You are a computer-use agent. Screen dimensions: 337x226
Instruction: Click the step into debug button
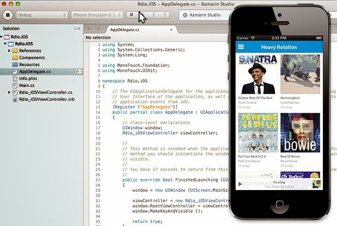click(154, 15)
